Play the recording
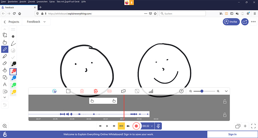The image size is (258, 138). [x=107, y=126]
